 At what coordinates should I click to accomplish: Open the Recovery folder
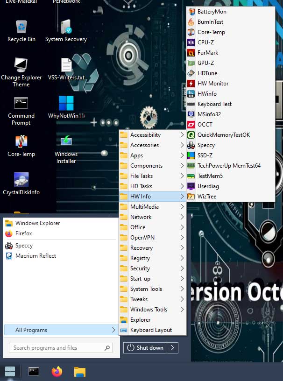tap(153, 248)
